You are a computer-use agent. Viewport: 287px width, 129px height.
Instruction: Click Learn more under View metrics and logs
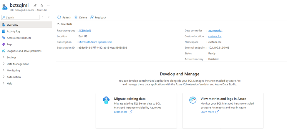tap(207, 112)
